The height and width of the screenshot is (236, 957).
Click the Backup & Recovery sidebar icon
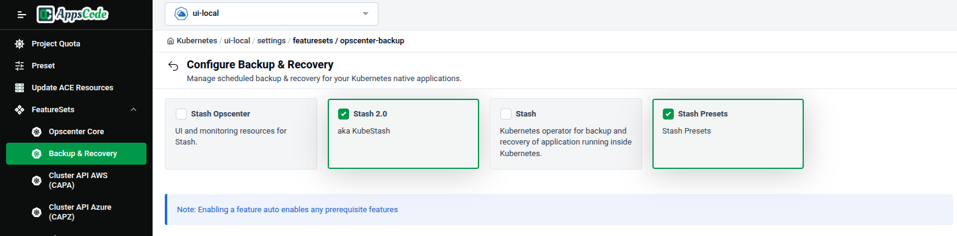coord(37,154)
